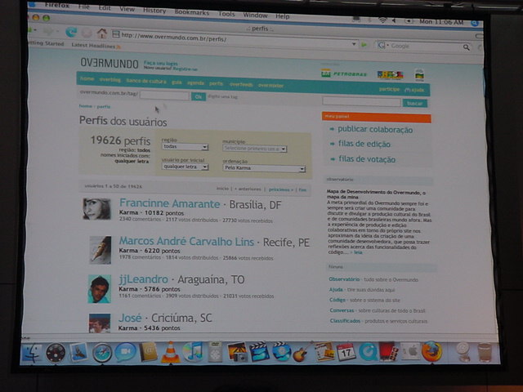523x392 pixels.
Task: Open the File menu
Action: [83, 7]
